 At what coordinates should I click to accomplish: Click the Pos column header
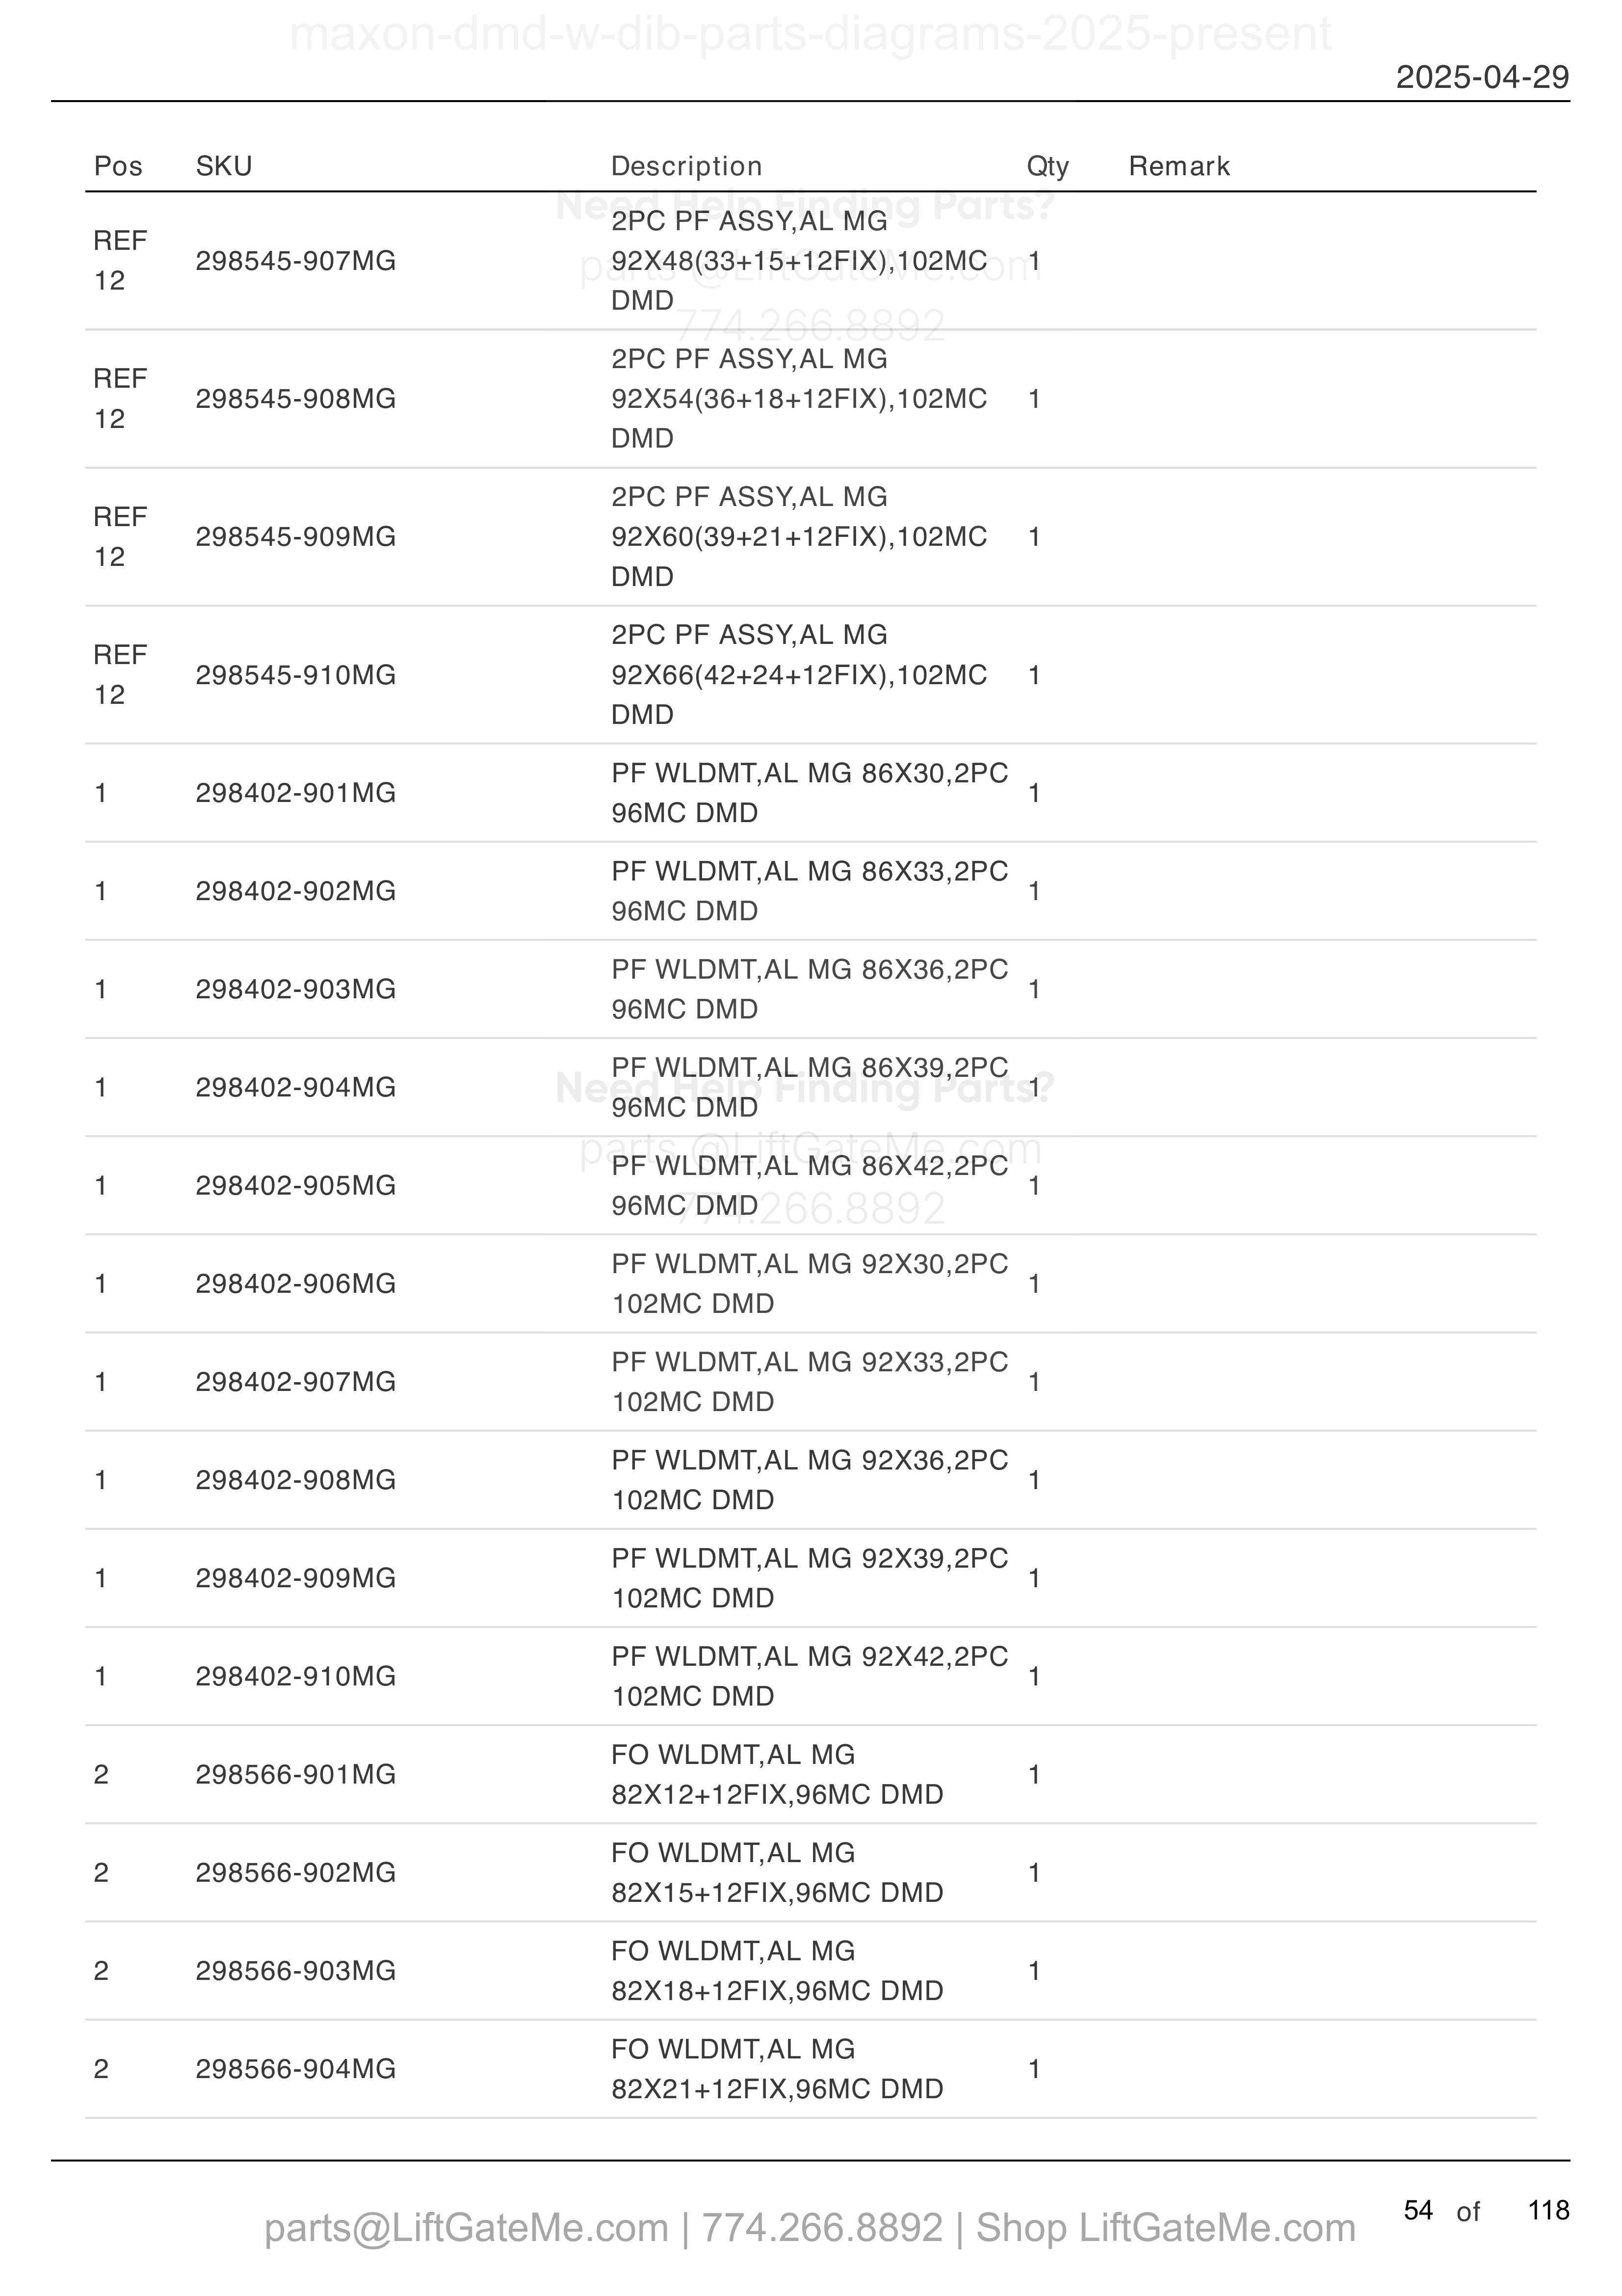118,166
